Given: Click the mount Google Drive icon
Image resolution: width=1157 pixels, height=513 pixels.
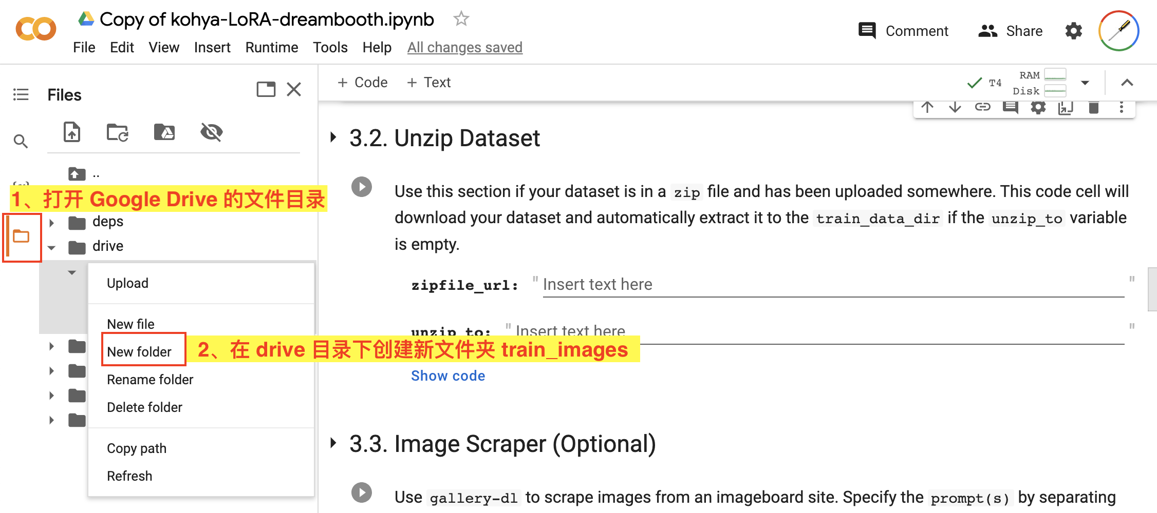Looking at the screenshot, I should 164,132.
